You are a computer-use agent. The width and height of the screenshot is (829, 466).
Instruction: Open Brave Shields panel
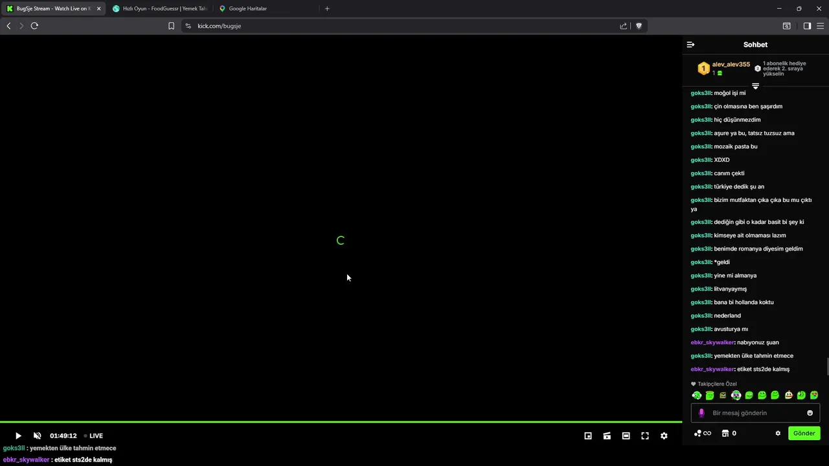coord(639,26)
